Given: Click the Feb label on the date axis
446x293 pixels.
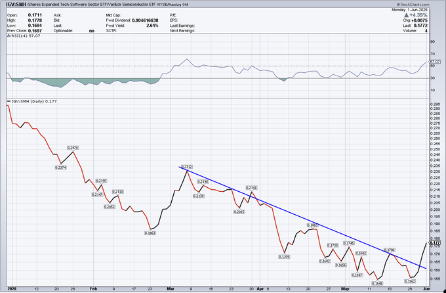Looking at the screenshot, I should [x=93, y=288].
